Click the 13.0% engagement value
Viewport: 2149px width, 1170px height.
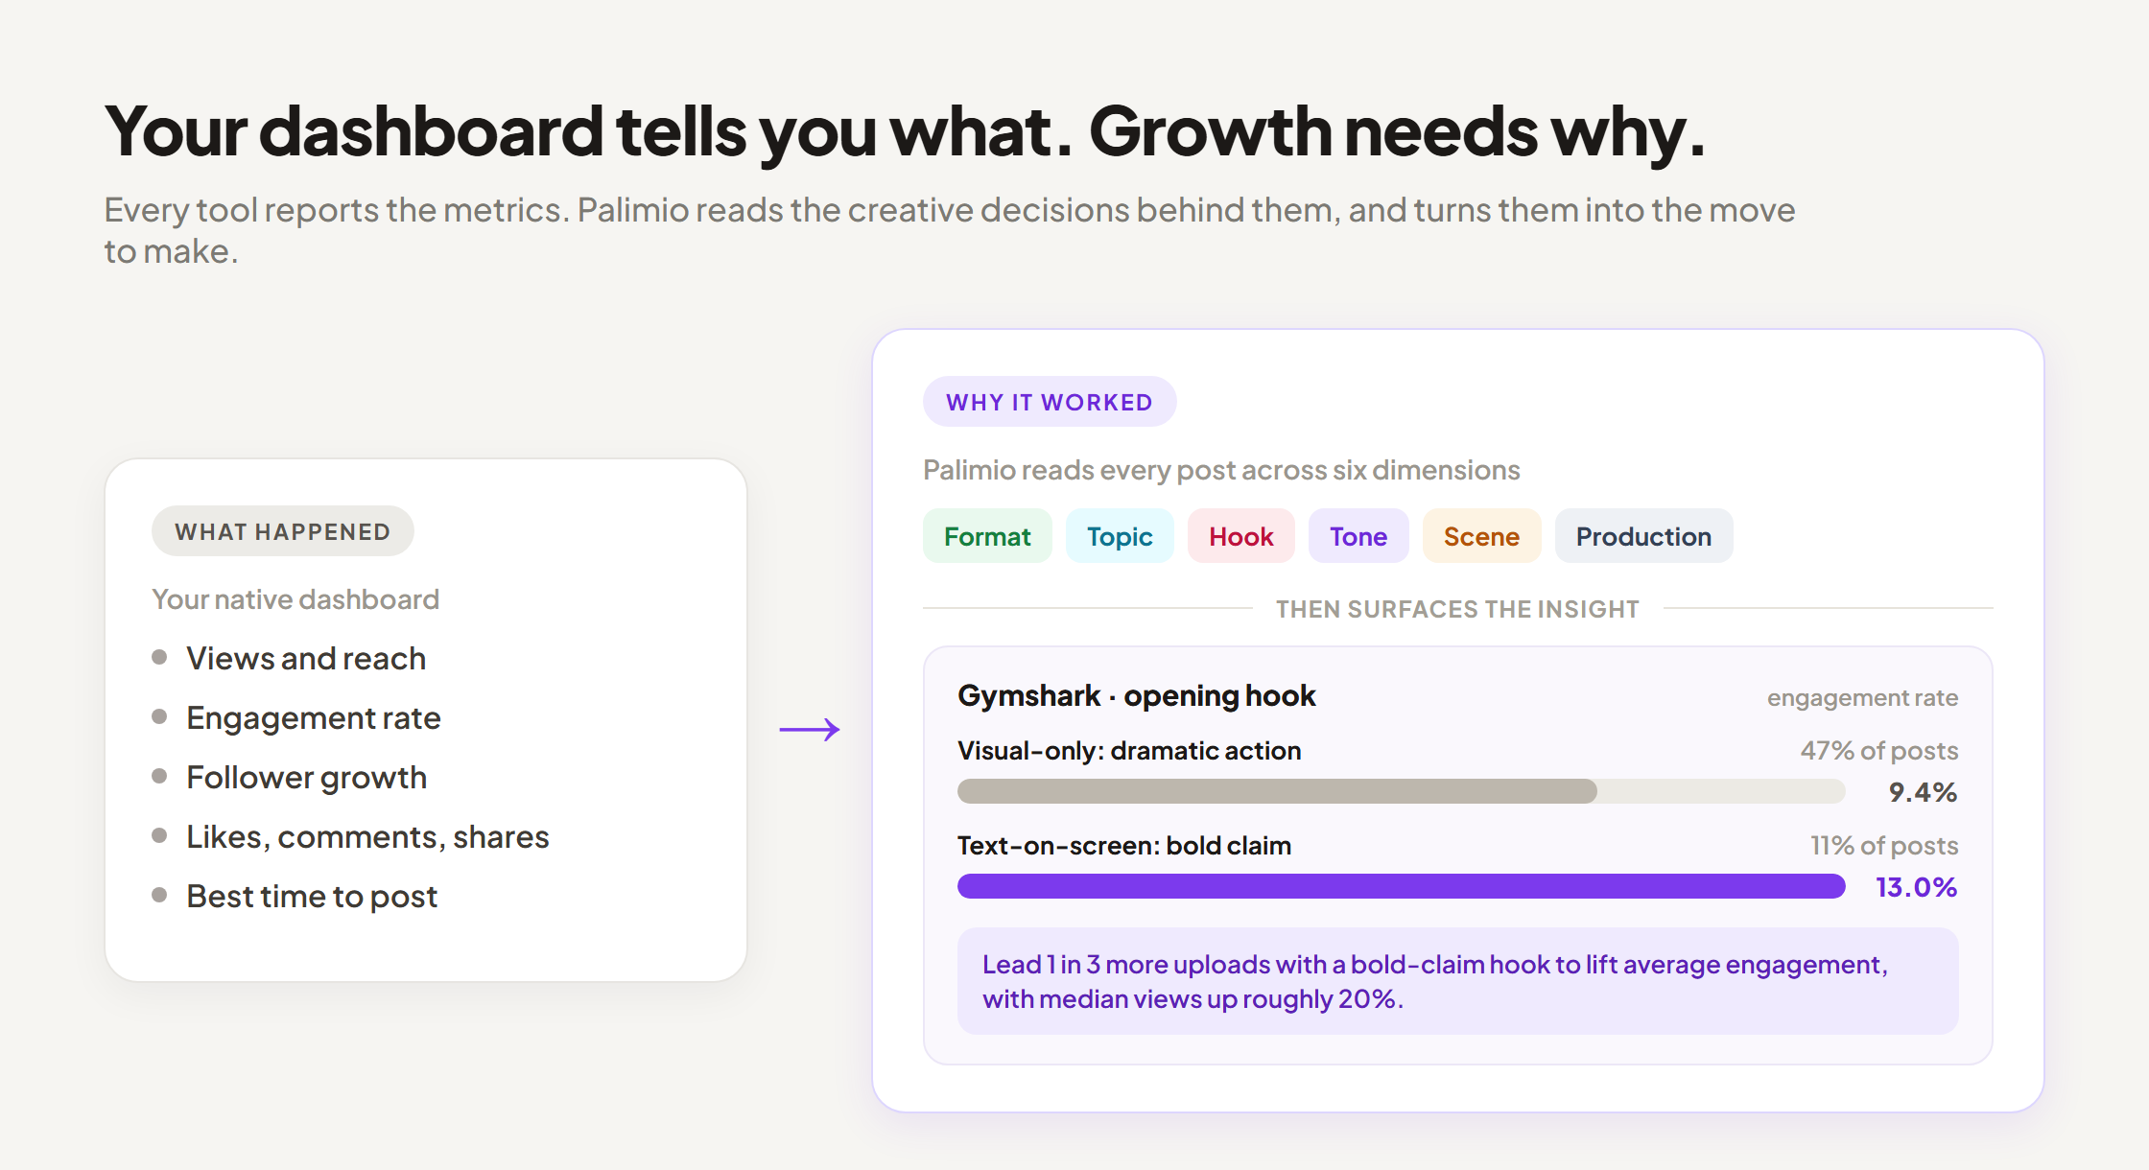click(1916, 887)
